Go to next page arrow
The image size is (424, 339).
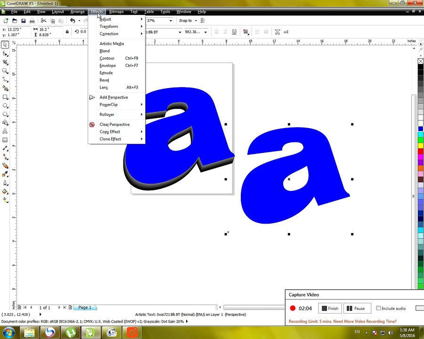coord(59,307)
